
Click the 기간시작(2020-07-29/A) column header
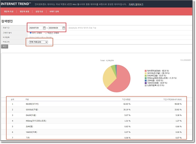point(172,99)
